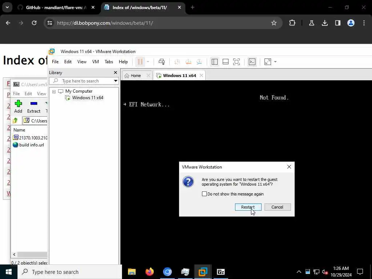Collapse the My Computer tree node
This screenshot has width=372, height=279.
54,91
